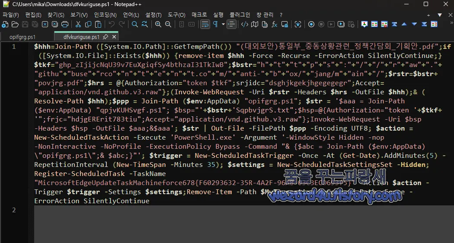Click the Redo arrow icon
This screenshot has width=454, height=243.
[x=121, y=24]
